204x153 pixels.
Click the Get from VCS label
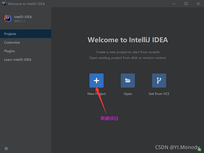(159, 94)
